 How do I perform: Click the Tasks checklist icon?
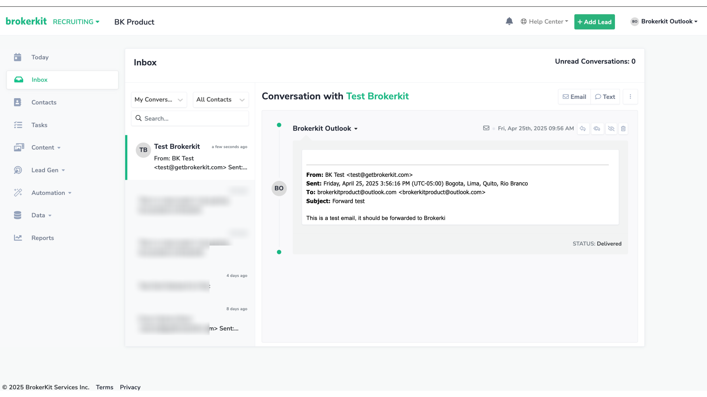[18, 125]
